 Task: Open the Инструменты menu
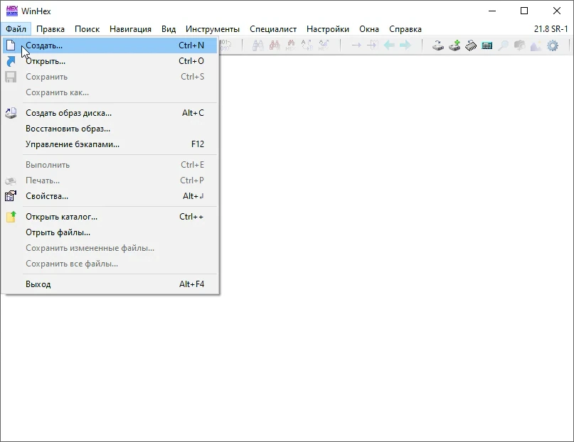pyautogui.click(x=213, y=29)
